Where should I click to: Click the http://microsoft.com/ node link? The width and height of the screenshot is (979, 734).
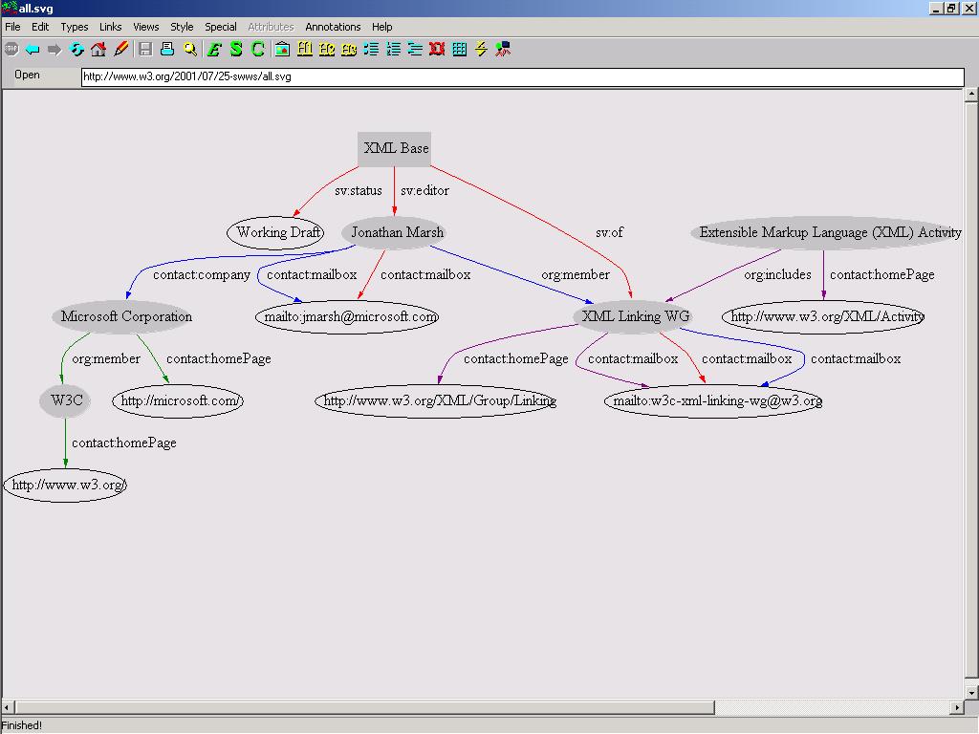179,401
